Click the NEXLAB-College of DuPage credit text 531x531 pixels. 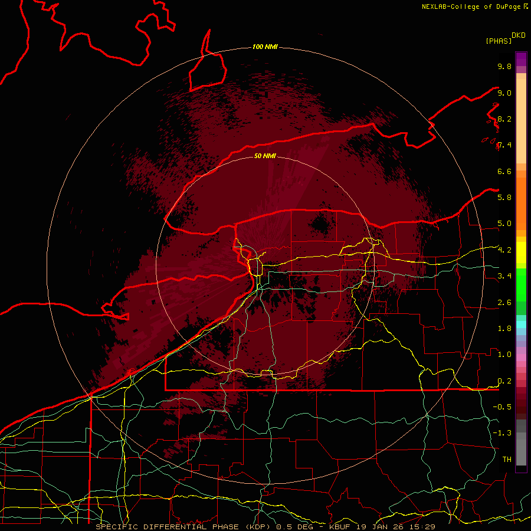pos(472,6)
